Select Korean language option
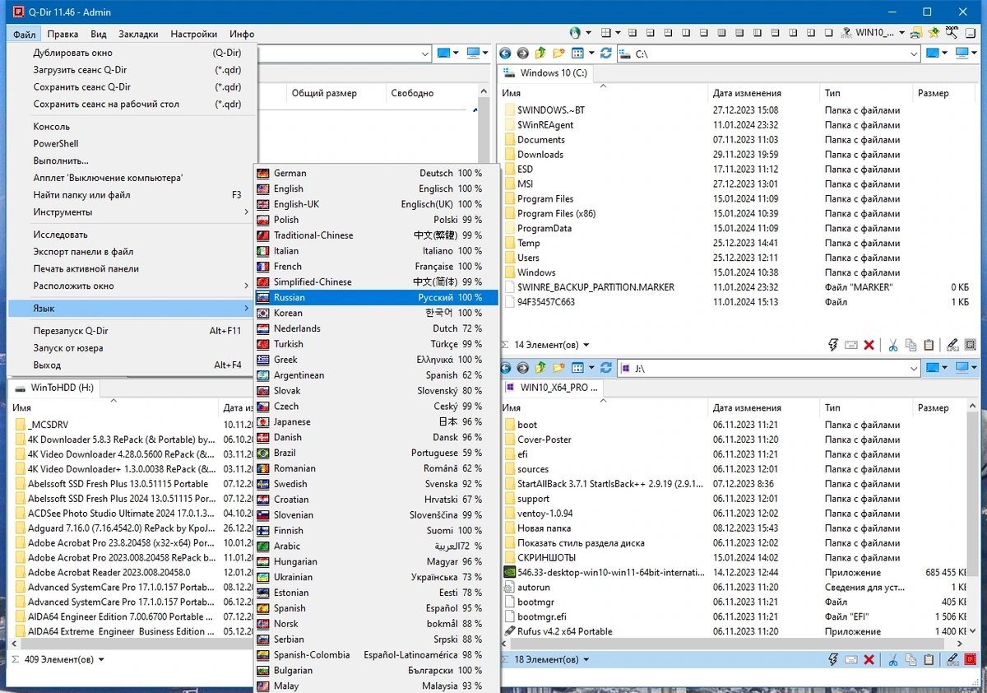987x693 pixels. (x=377, y=313)
